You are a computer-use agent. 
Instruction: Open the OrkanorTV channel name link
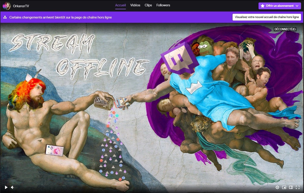click(x=21, y=6)
